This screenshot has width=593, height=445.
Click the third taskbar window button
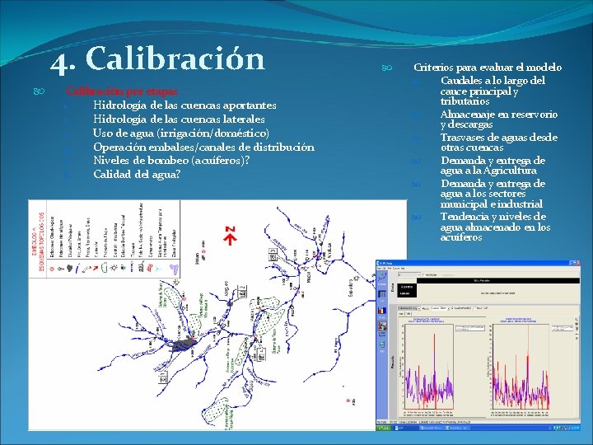pos(458,428)
